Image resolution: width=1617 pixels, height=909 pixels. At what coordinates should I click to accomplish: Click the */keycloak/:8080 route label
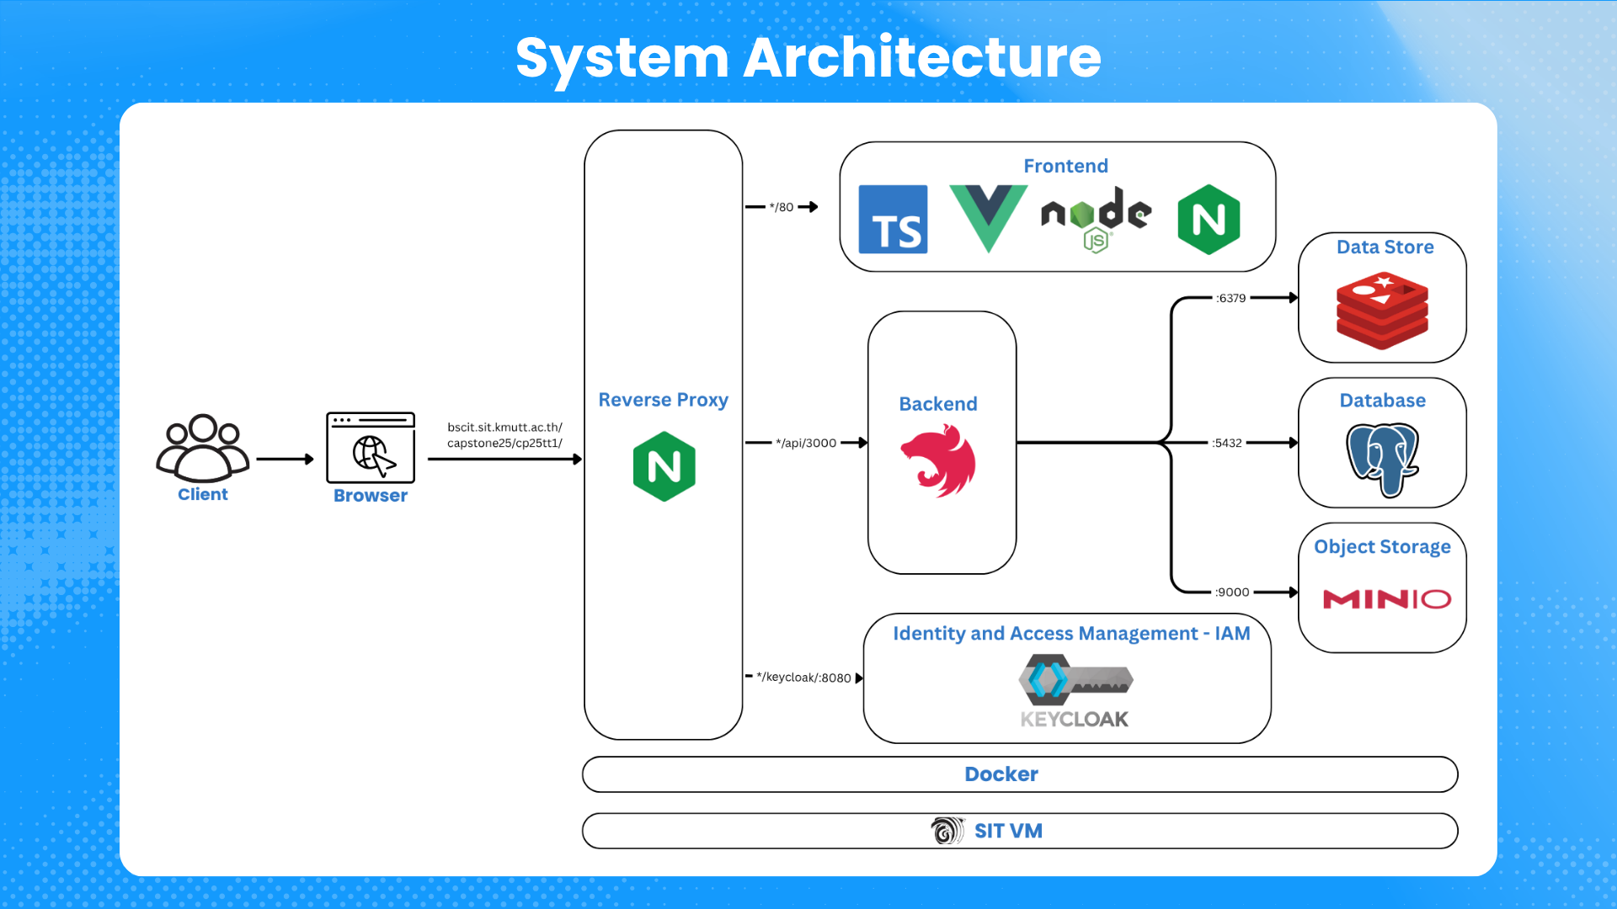point(803,678)
